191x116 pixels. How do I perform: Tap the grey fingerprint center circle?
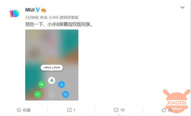pos(52,94)
